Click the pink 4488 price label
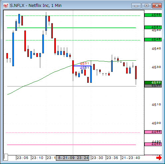The height and width of the screenshot is (164, 165). [153, 144]
